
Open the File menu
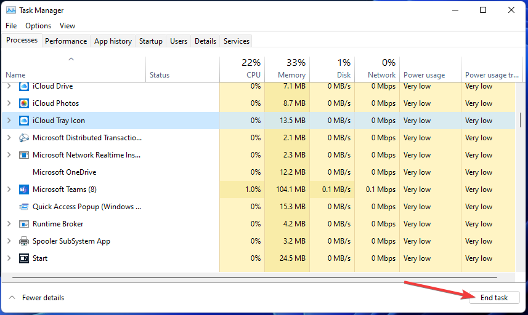(x=11, y=26)
